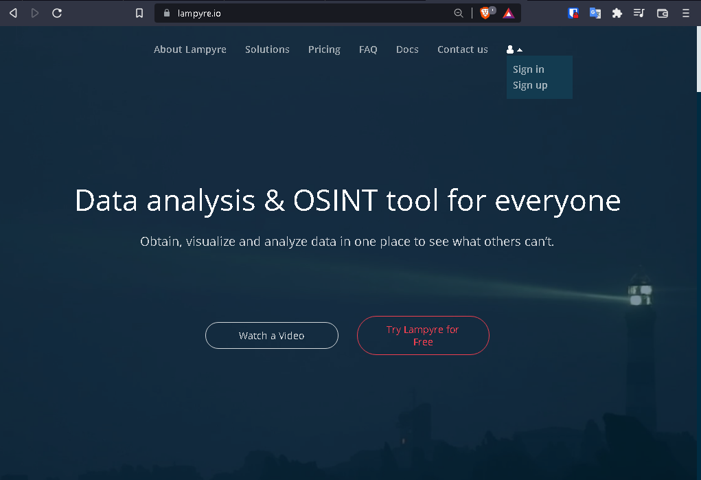Click the padlock site security icon

pyautogui.click(x=167, y=13)
